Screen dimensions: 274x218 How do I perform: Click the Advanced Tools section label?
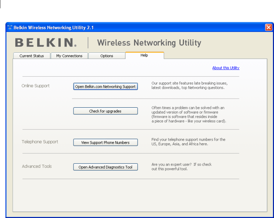(x=37, y=166)
